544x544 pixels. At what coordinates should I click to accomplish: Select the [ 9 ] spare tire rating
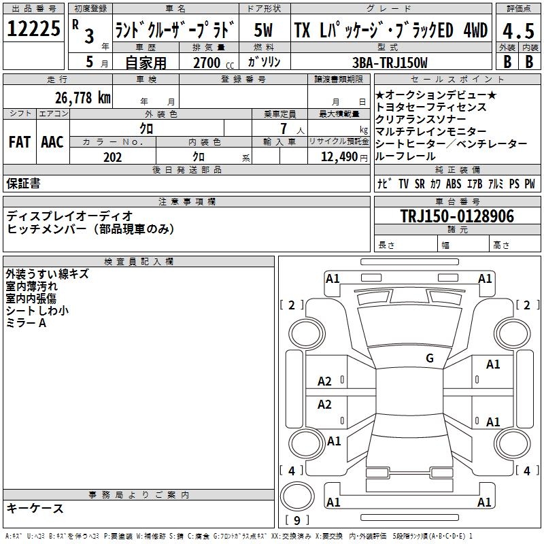(297, 520)
